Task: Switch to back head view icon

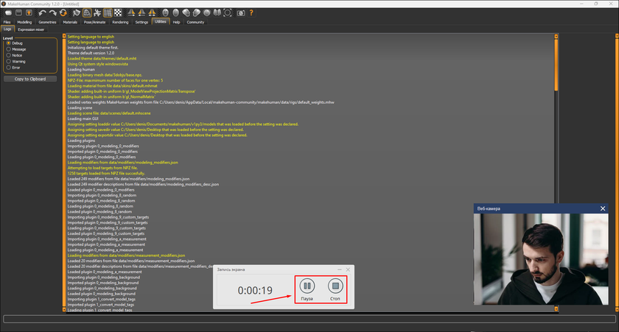Action: coord(175,13)
